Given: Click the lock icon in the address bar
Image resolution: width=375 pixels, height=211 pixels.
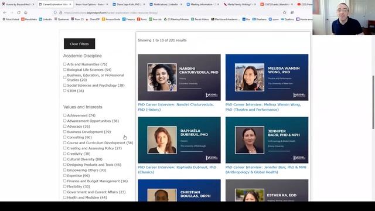Looking at the screenshot, I should [60, 12].
